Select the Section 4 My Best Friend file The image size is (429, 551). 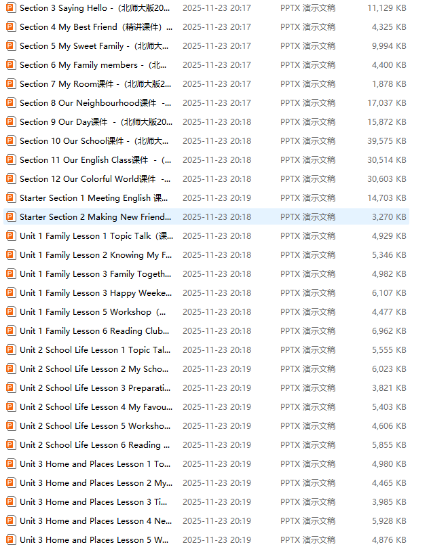tap(95, 27)
